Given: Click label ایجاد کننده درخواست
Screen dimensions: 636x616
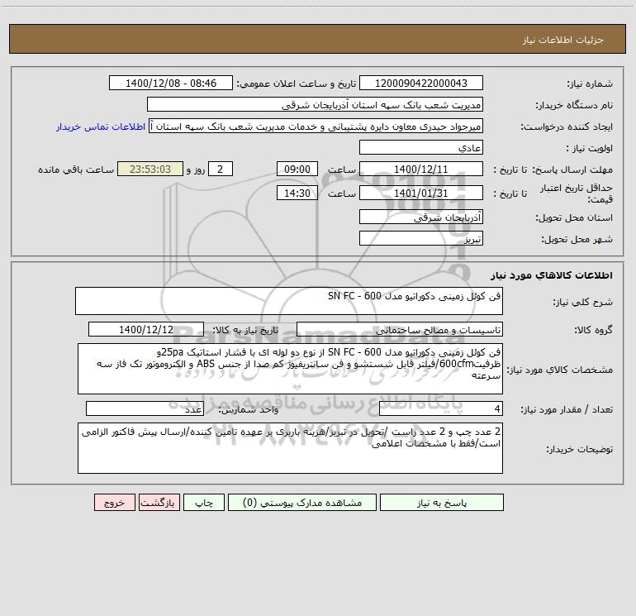Looking at the screenshot, I should pyautogui.click(x=567, y=127).
